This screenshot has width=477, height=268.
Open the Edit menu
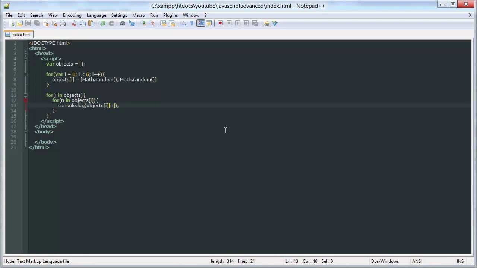pyautogui.click(x=21, y=15)
